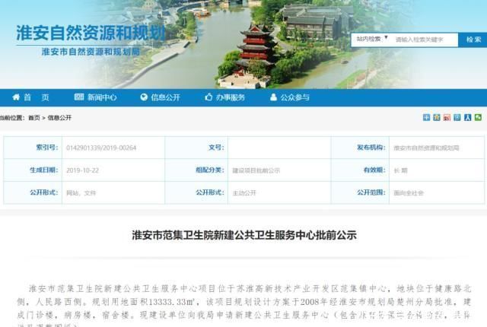Image resolution: width=487 pixels, height=327 pixels.
Task: Click the 文号 label cell
Action: [196, 148]
